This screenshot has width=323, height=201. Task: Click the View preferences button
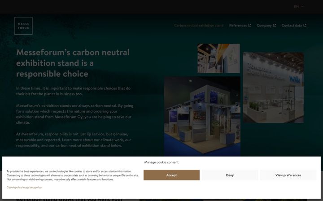click(288, 175)
